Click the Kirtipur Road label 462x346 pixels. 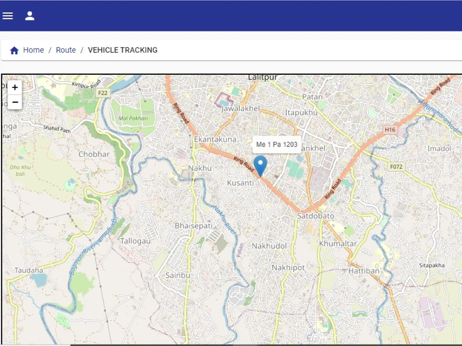click(x=86, y=84)
